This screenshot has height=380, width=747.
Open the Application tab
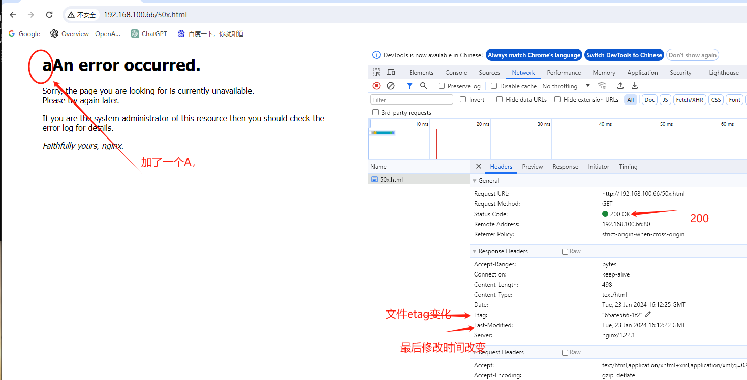(642, 73)
